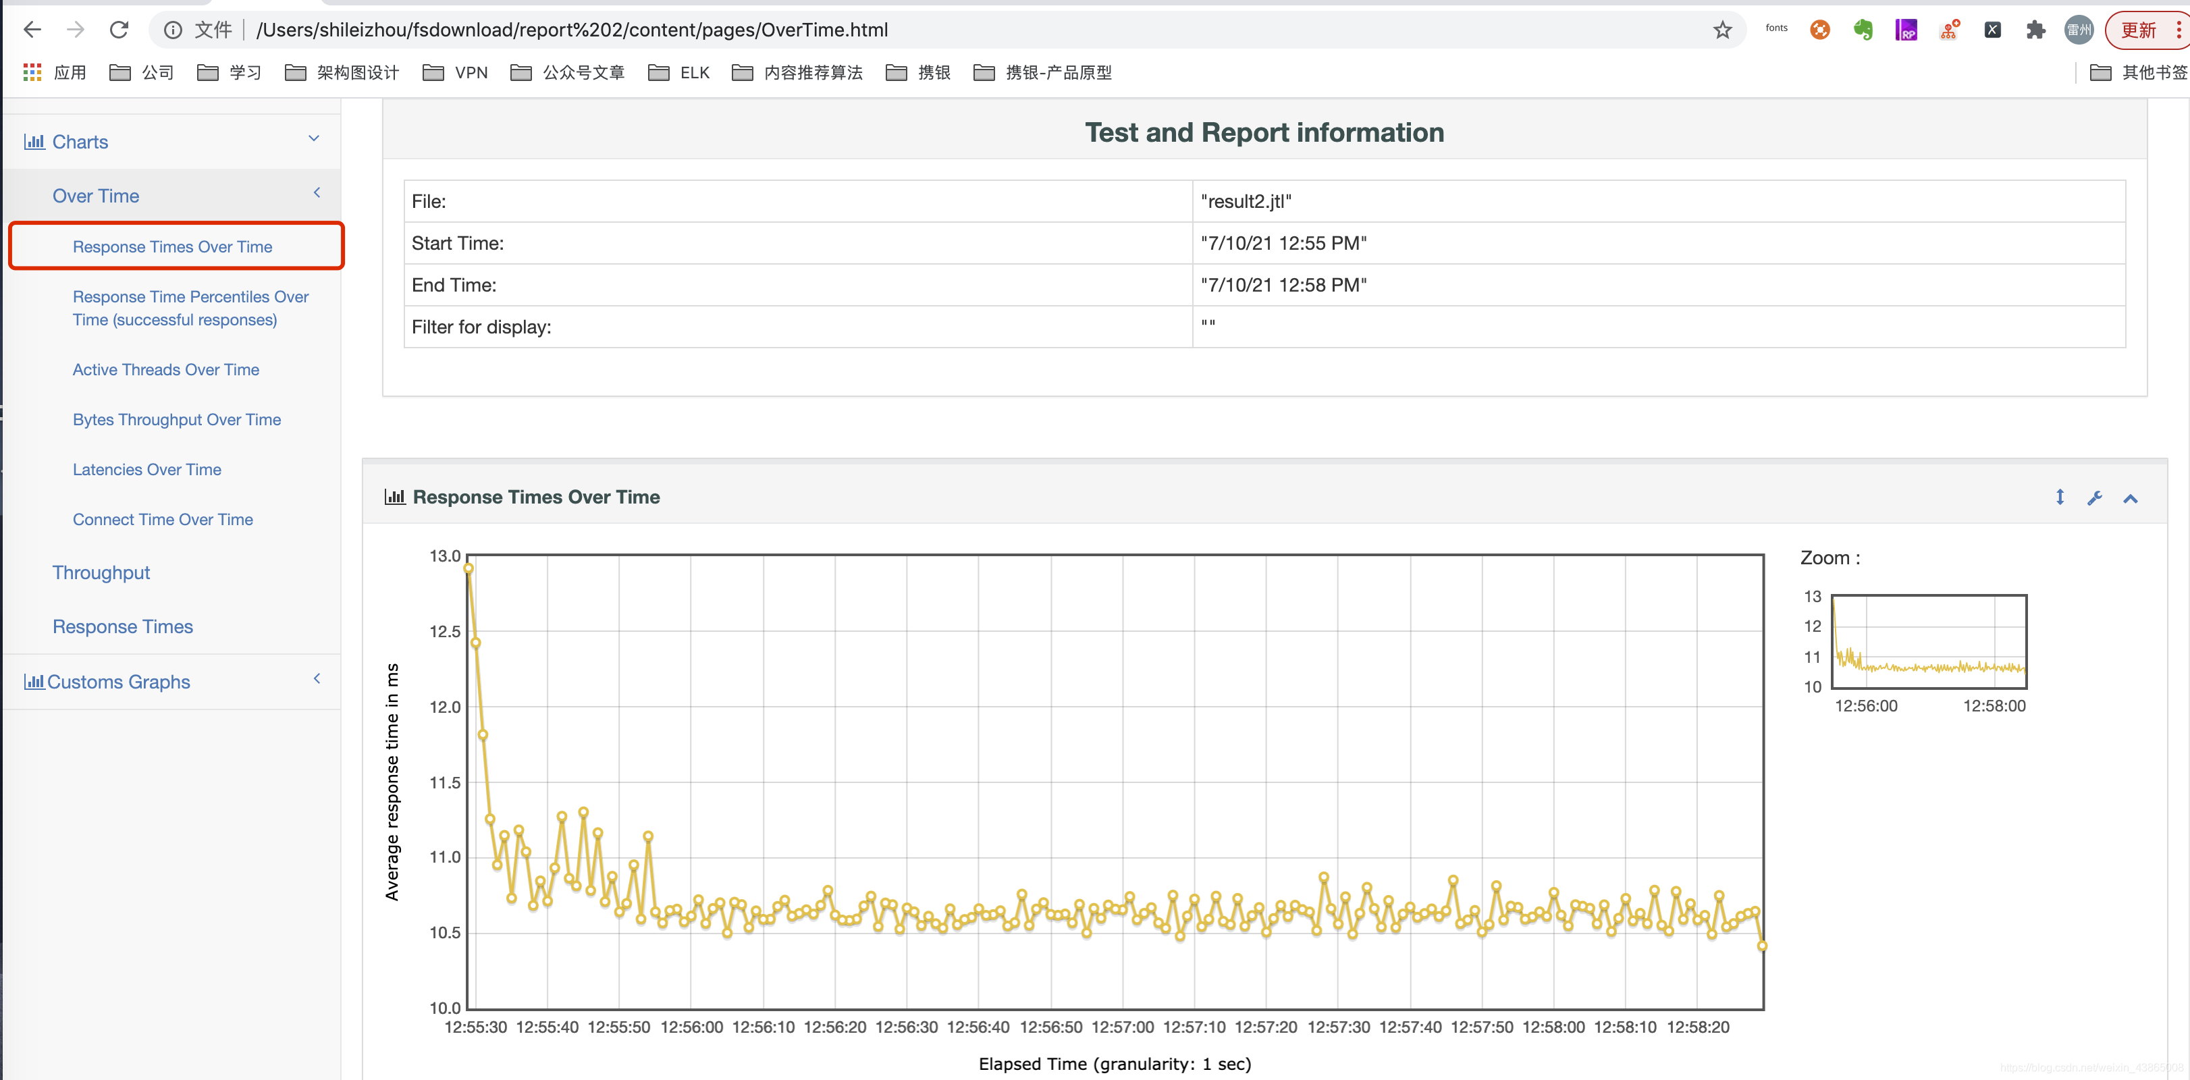2190x1080 pixels.
Task: Open the 公众号文章 bookmark folder
Action: click(x=567, y=72)
